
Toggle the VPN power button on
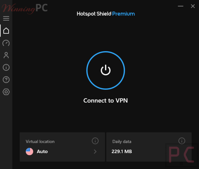(106, 70)
